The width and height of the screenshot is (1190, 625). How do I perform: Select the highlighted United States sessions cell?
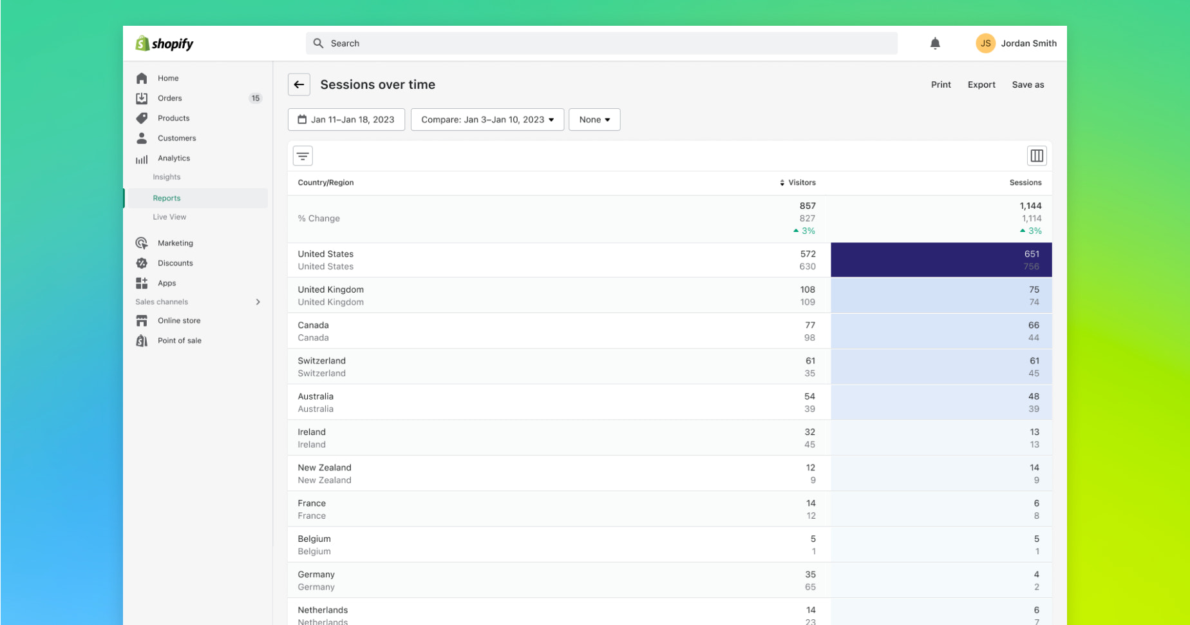941,260
